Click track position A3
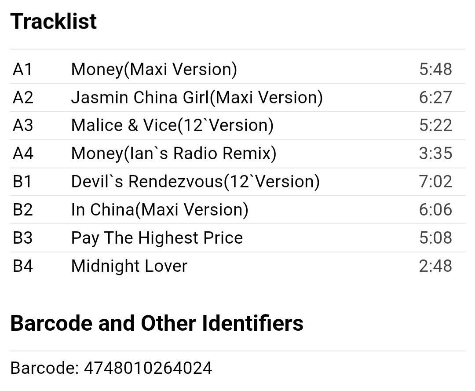Screen dimensions: 475x391 23,125
